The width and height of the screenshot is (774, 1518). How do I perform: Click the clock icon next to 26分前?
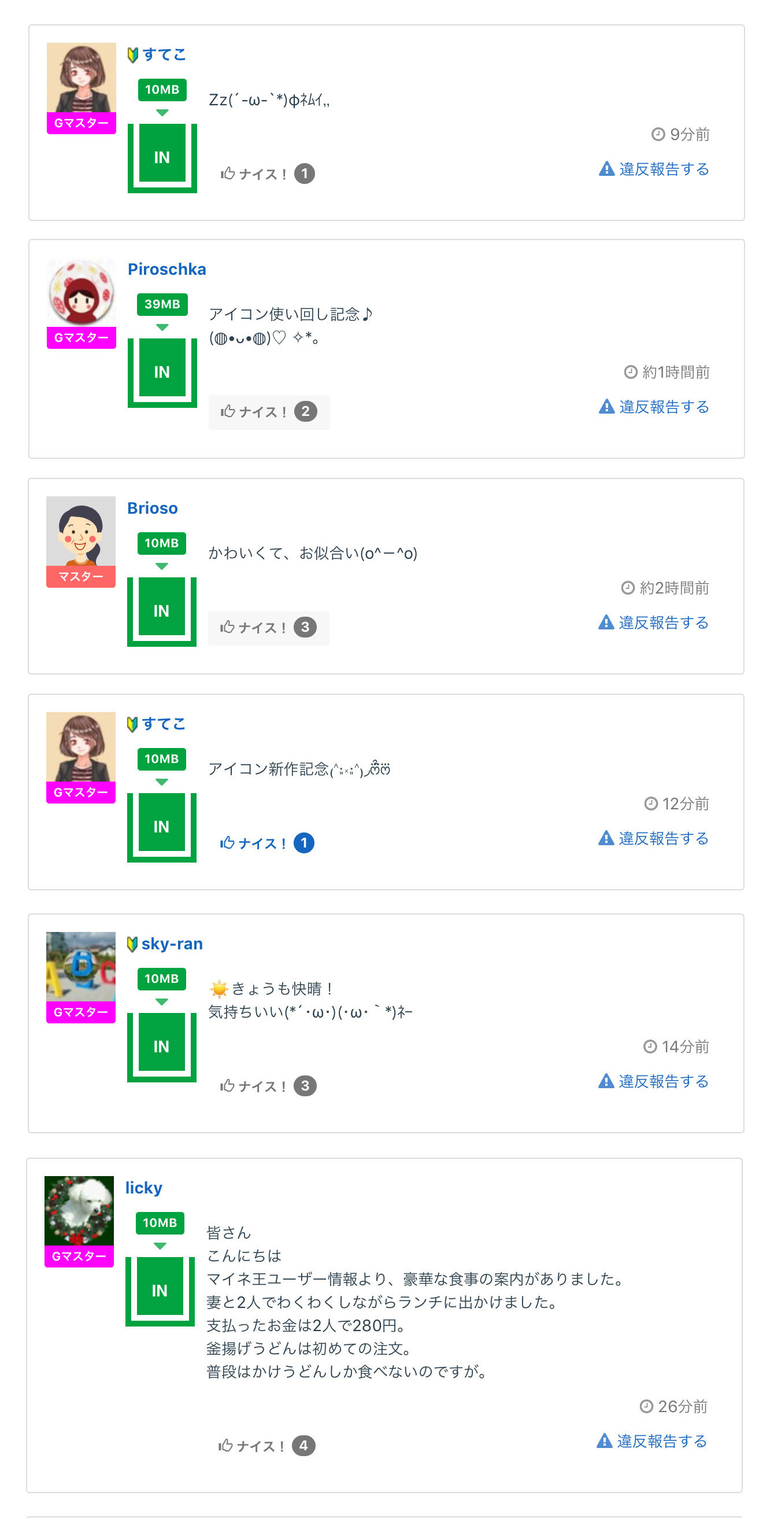[646, 1406]
